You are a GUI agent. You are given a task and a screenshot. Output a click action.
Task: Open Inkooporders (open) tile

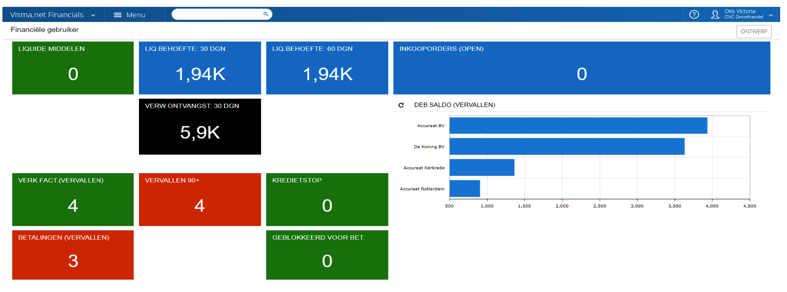582,68
